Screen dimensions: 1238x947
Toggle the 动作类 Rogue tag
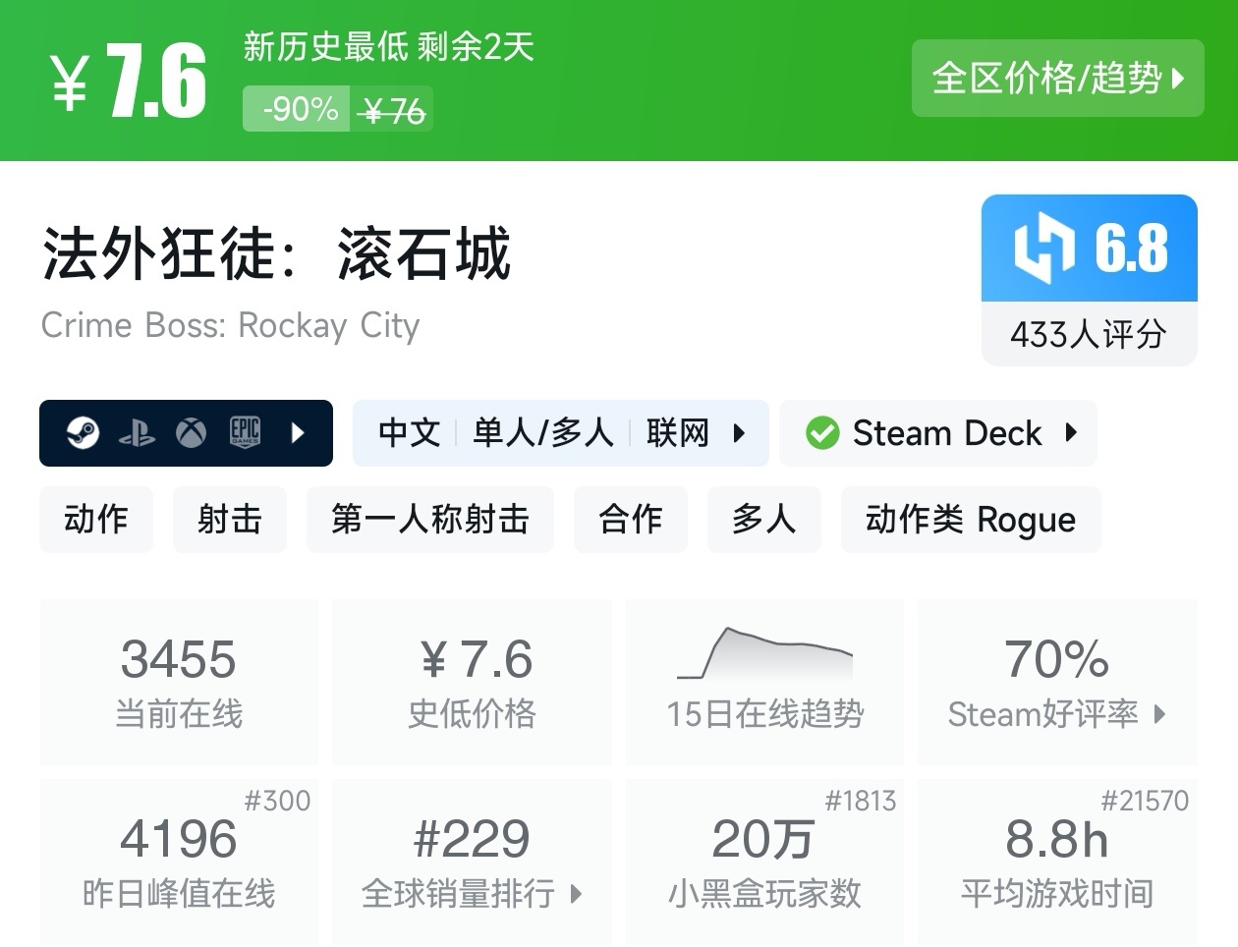pos(971,520)
